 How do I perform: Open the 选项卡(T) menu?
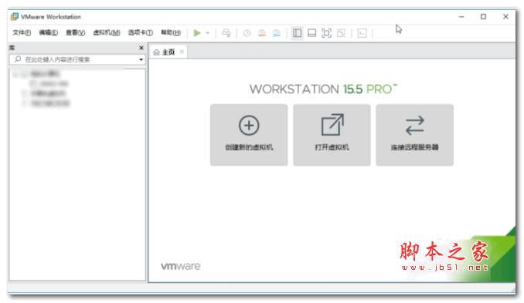141,32
